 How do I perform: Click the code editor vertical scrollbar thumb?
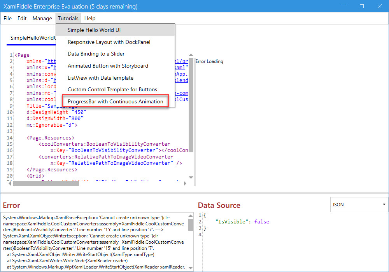click(x=191, y=105)
